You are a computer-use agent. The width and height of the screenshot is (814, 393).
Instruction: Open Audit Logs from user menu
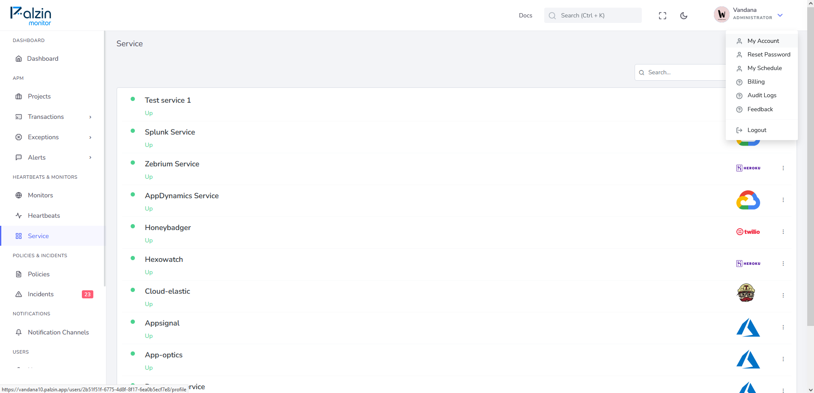(x=761, y=95)
